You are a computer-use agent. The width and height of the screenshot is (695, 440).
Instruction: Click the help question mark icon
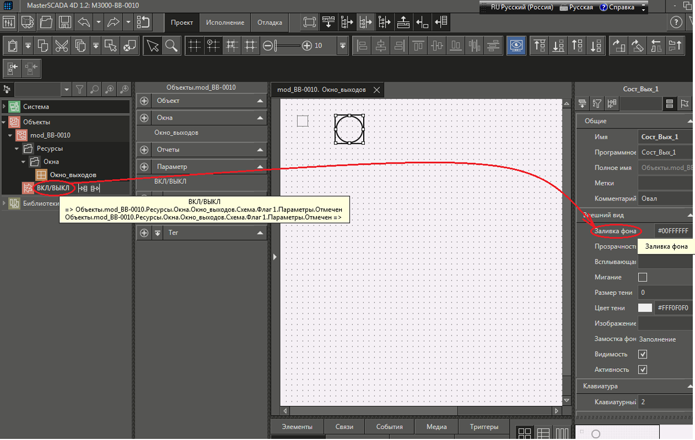pos(675,23)
